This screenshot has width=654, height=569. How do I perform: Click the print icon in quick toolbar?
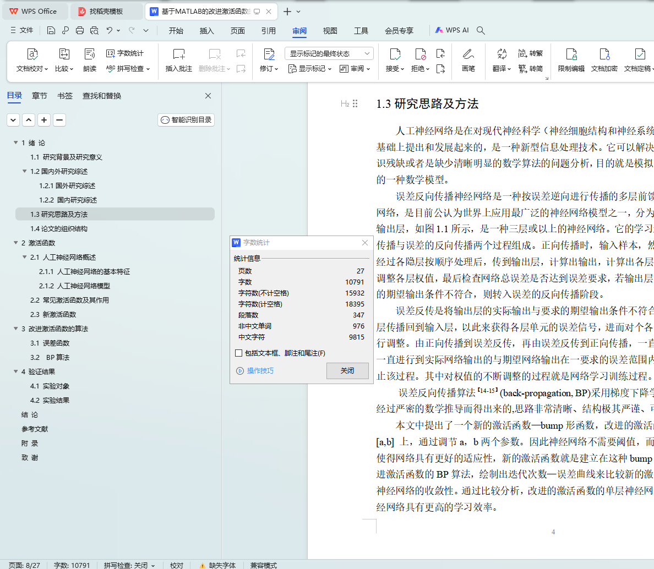pyautogui.click(x=80, y=30)
